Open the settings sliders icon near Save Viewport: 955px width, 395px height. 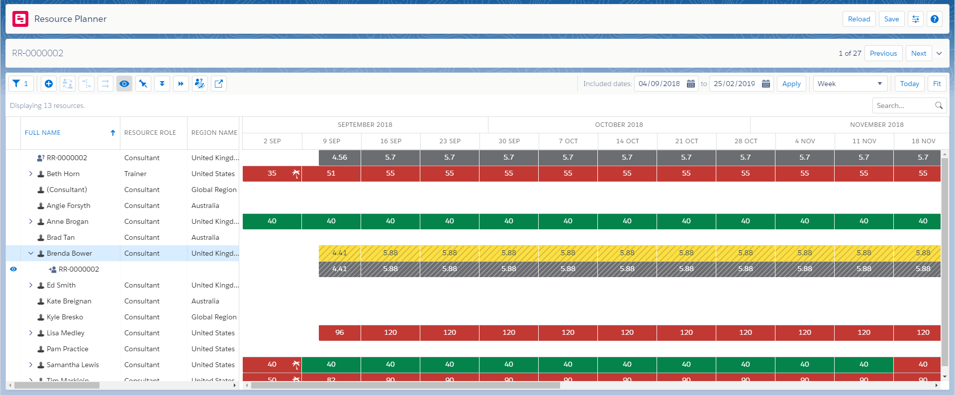[x=915, y=19]
